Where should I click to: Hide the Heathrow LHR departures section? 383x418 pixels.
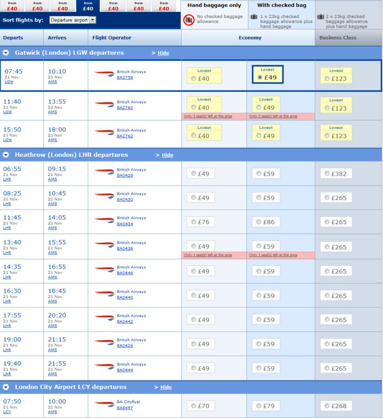tap(168, 155)
